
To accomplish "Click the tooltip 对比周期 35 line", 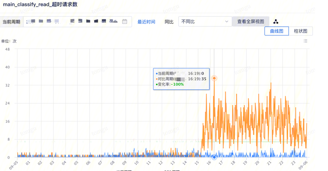I will [x=181, y=79].
